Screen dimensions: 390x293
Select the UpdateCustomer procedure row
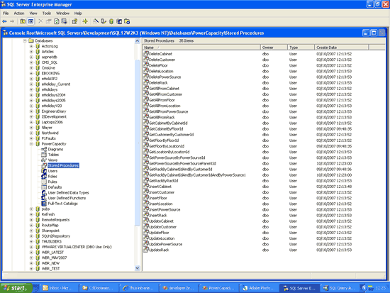coord(162,227)
